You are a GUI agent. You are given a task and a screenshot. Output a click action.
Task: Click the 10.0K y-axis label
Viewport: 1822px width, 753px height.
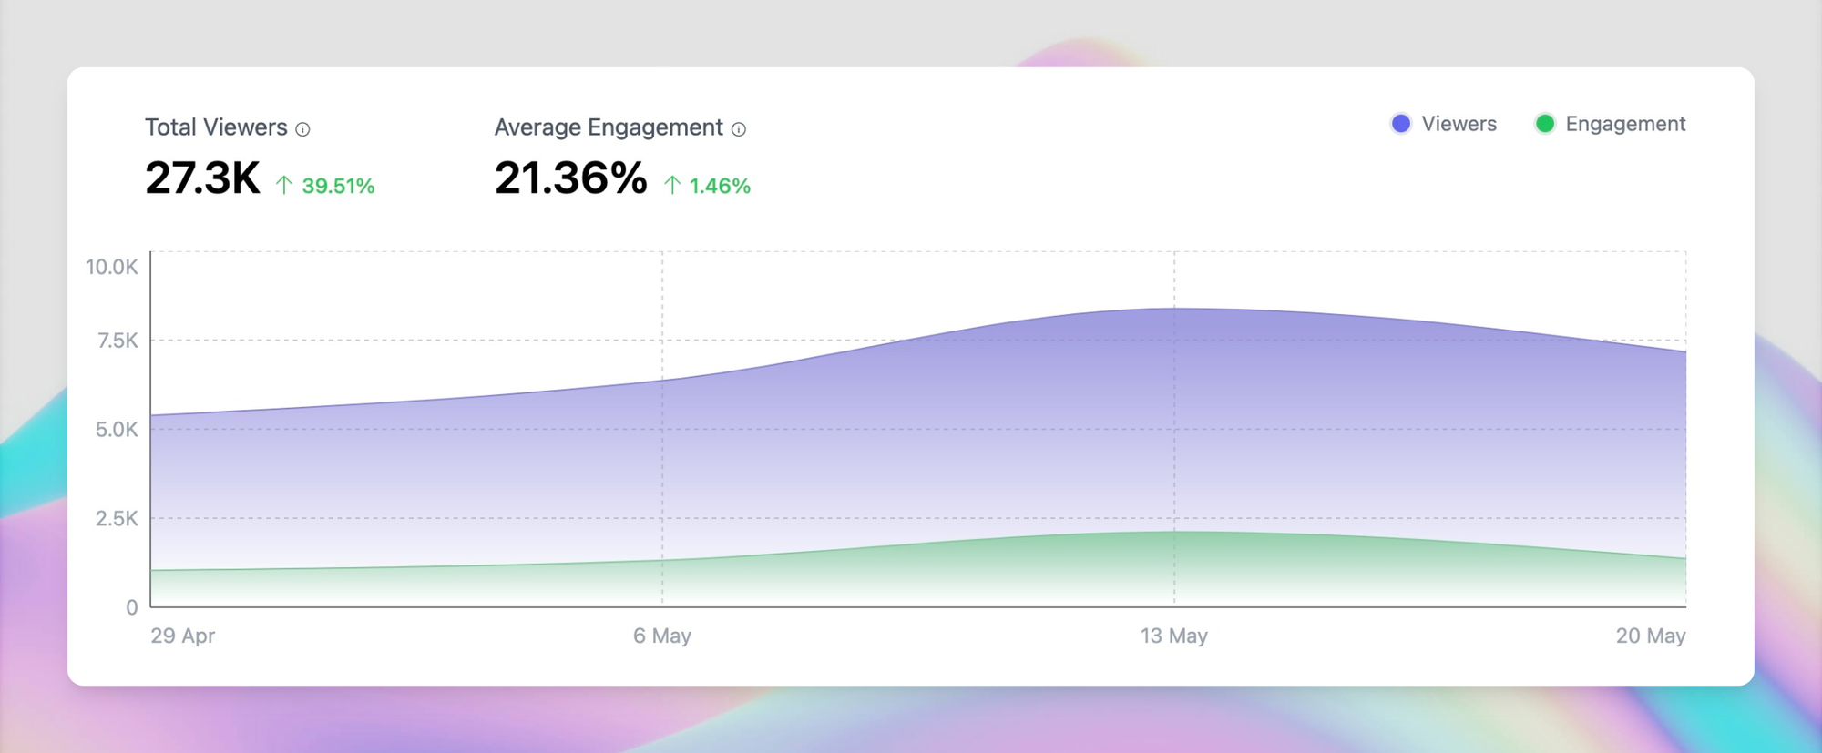tap(112, 267)
